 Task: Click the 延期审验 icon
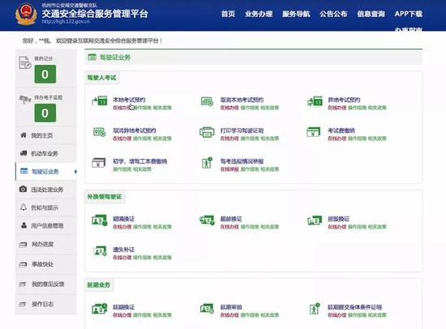[207, 309]
